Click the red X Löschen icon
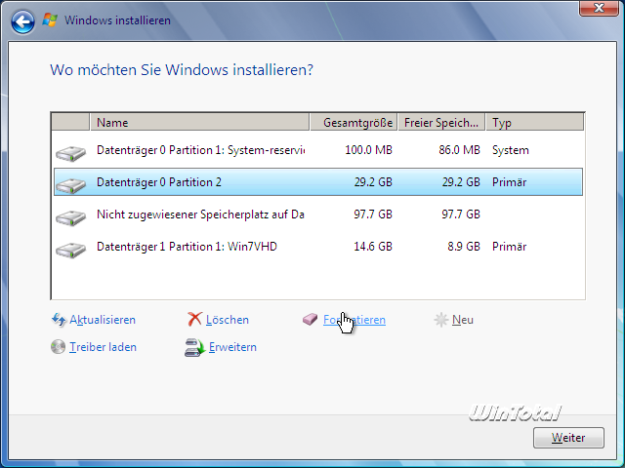 (194, 319)
